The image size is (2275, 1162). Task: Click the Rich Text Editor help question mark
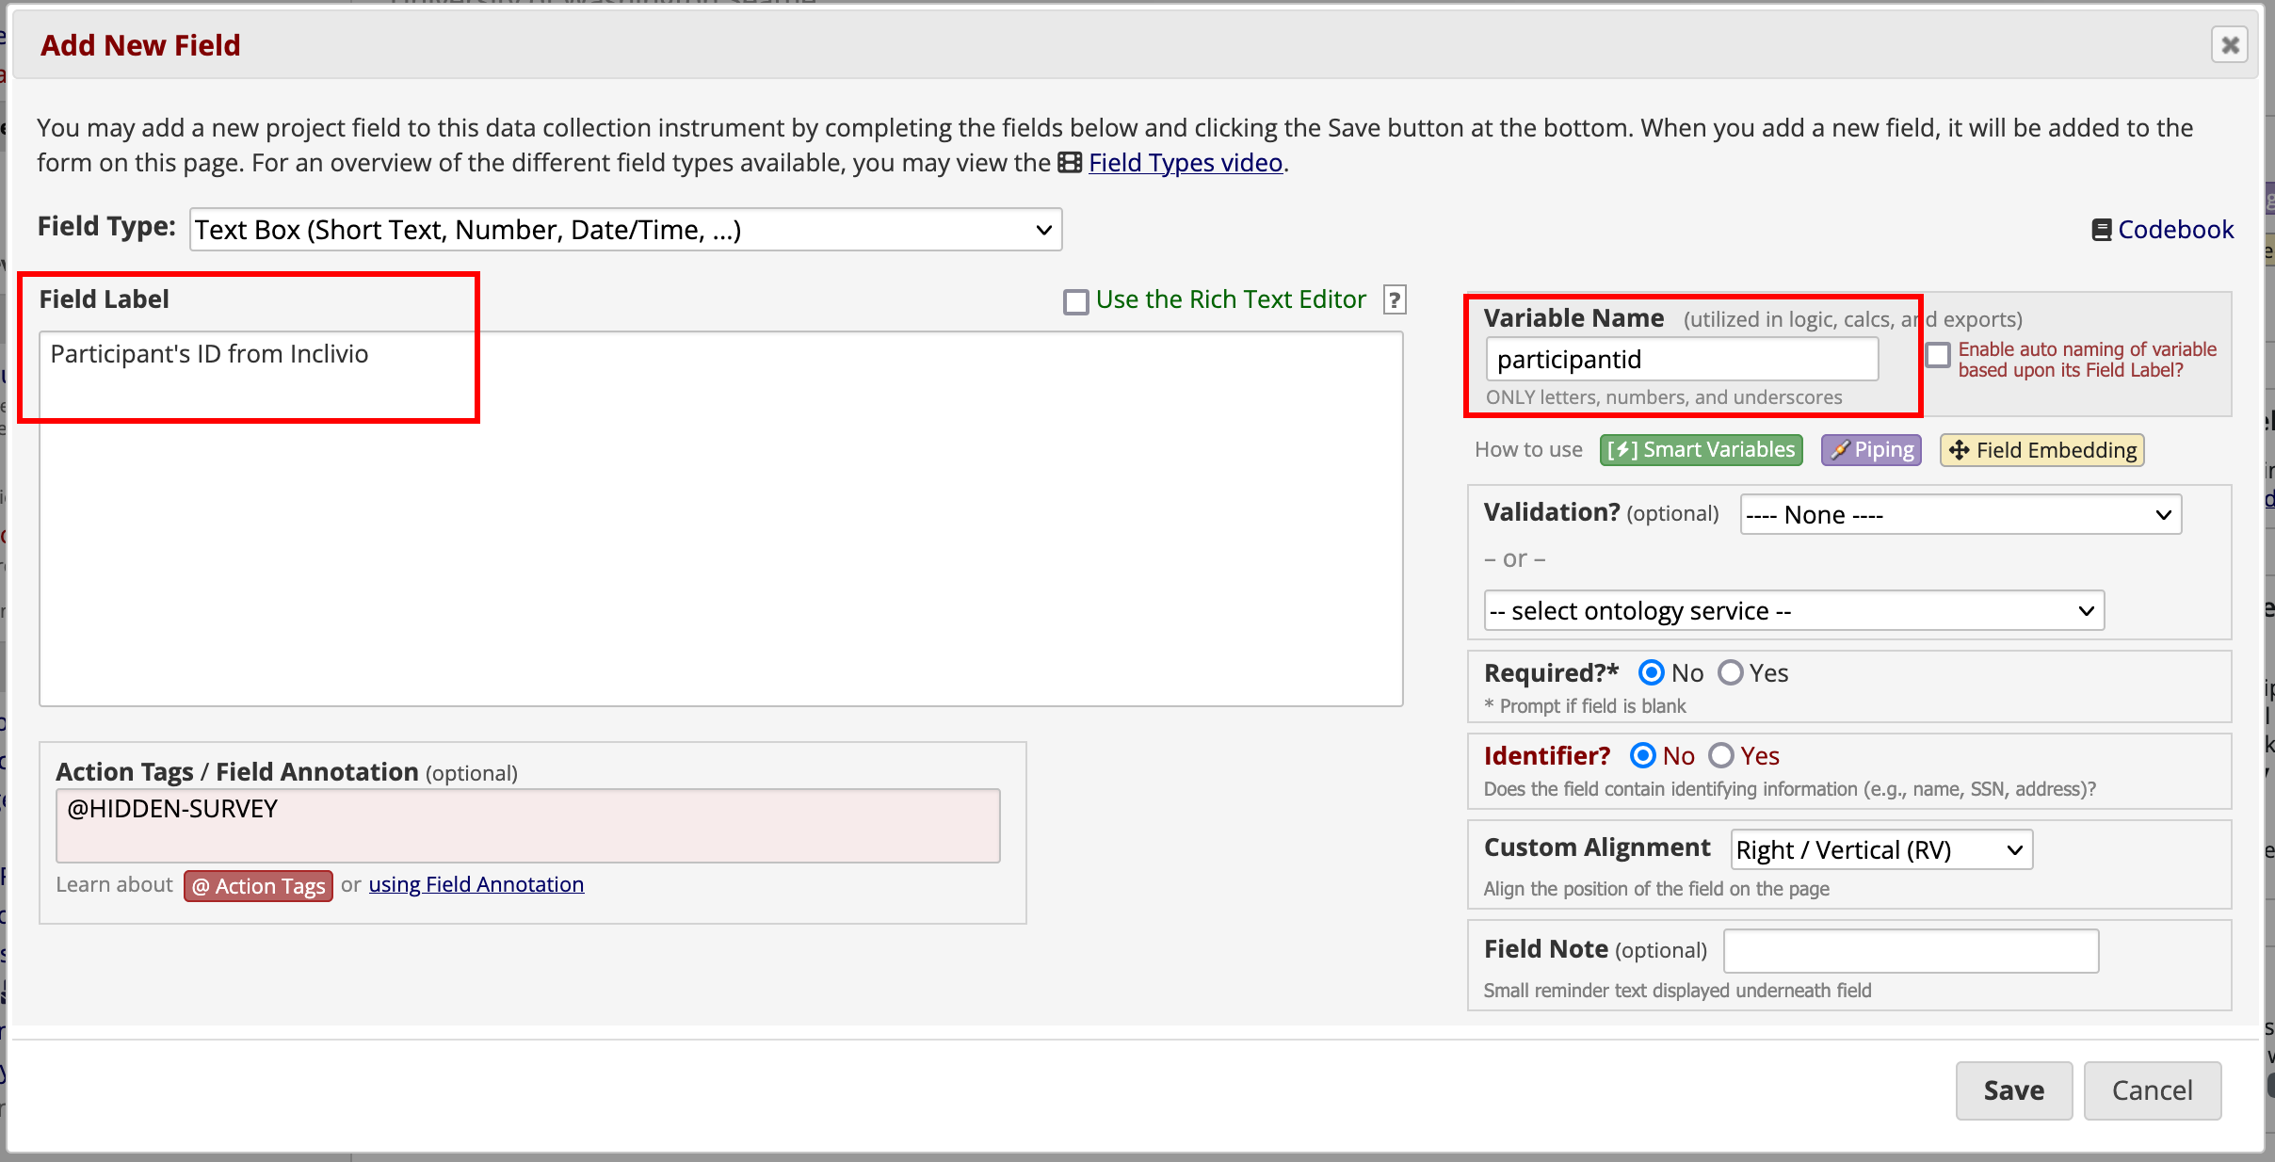point(1394,299)
